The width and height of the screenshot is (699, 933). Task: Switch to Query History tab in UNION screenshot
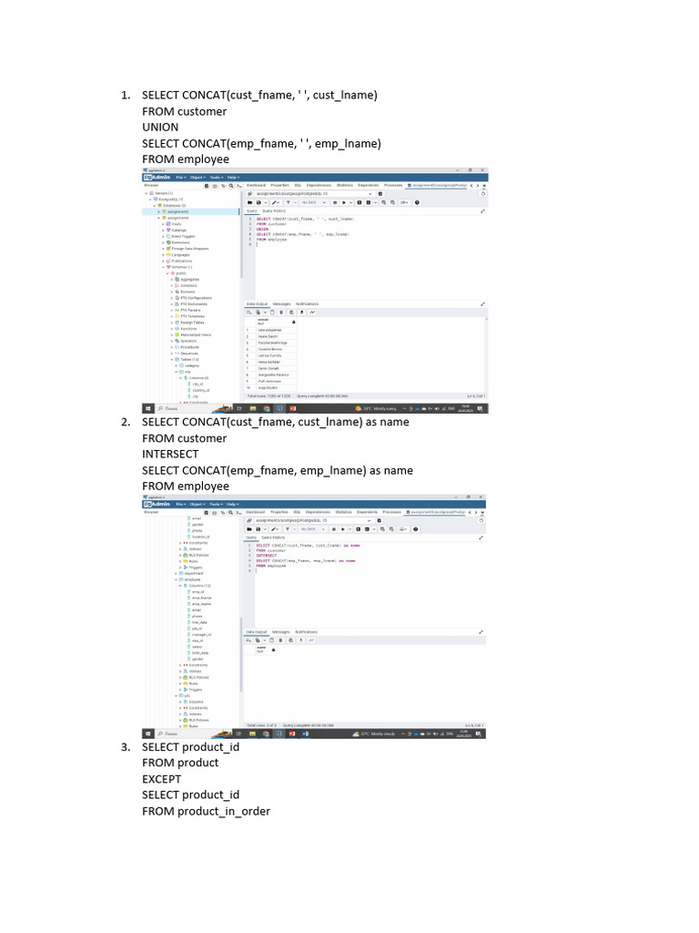tap(274, 211)
